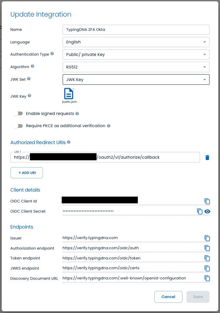Copy the Issuer URL
Image resolution: width=220 pixels, height=313 pixels.
tap(207, 238)
